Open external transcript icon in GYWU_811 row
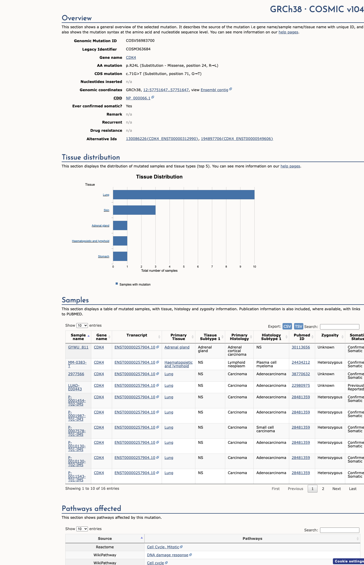This screenshot has width=364, height=565. [x=158, y=347]
